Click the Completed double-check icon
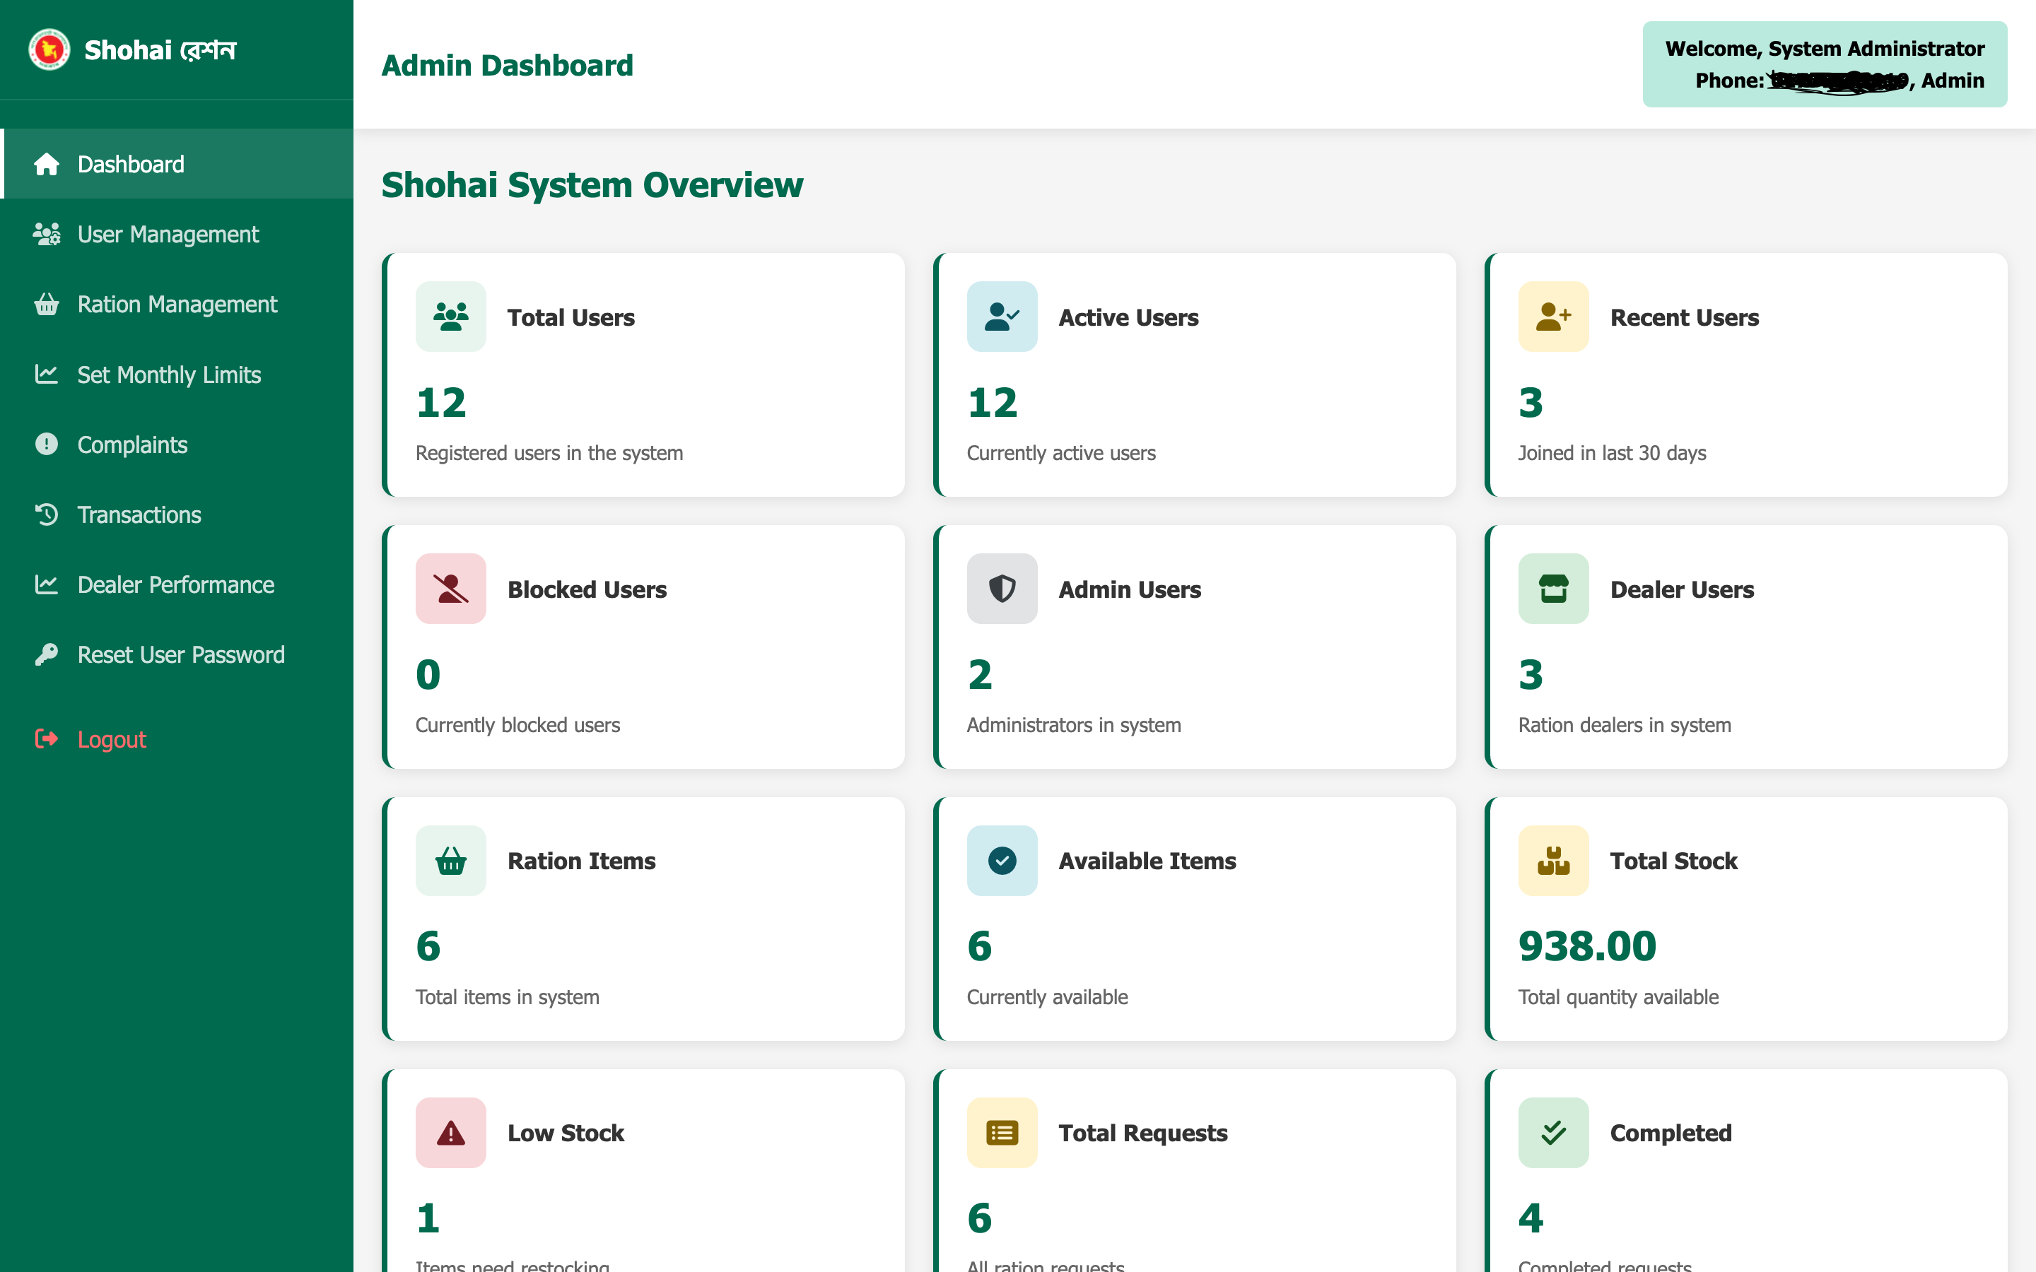2036x1272 pixels. coord(1553,1132)
